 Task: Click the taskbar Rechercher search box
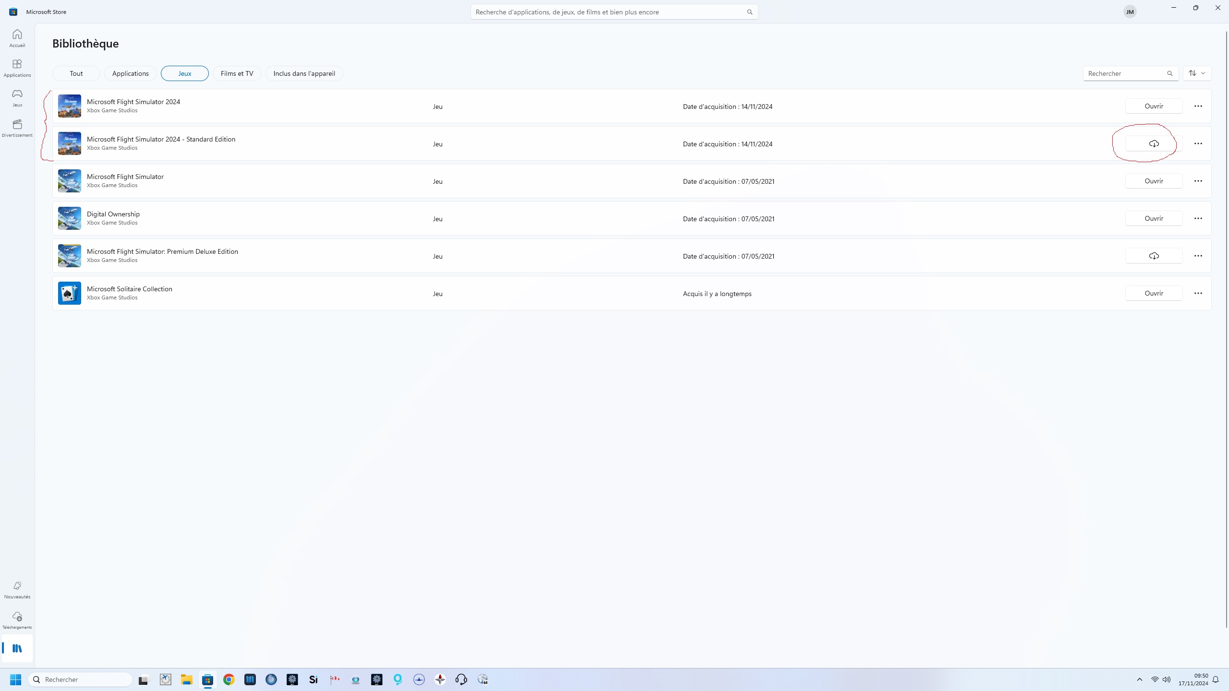[x=81, y=679]
